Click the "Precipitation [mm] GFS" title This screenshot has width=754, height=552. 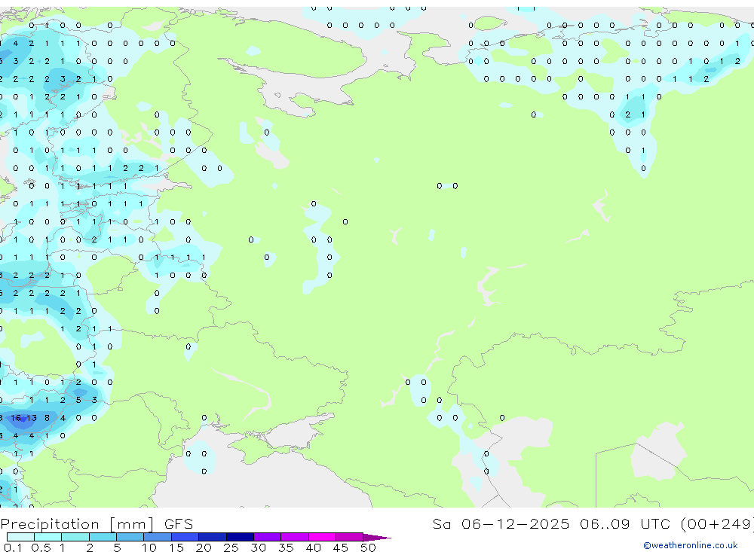click(97, 523)
